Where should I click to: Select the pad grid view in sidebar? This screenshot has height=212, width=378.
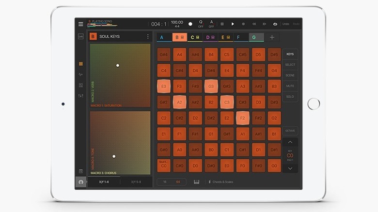click(x=81, y=63)
